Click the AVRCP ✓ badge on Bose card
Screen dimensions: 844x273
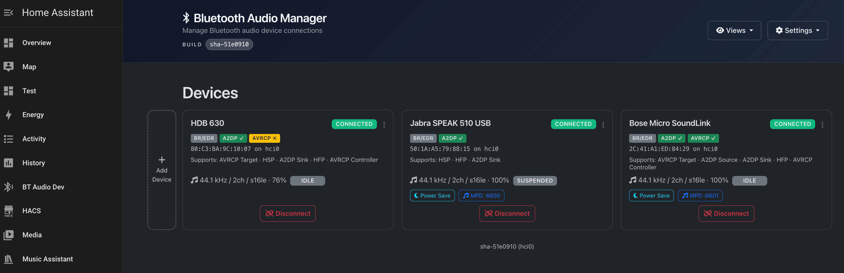(703, 138)
